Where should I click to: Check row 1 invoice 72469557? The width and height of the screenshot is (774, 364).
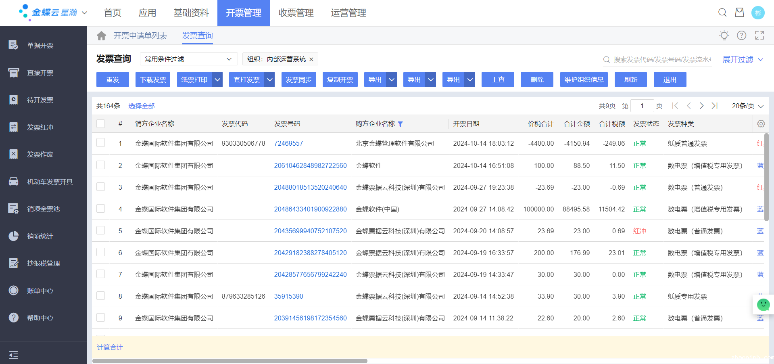click(x=101, y=143)
